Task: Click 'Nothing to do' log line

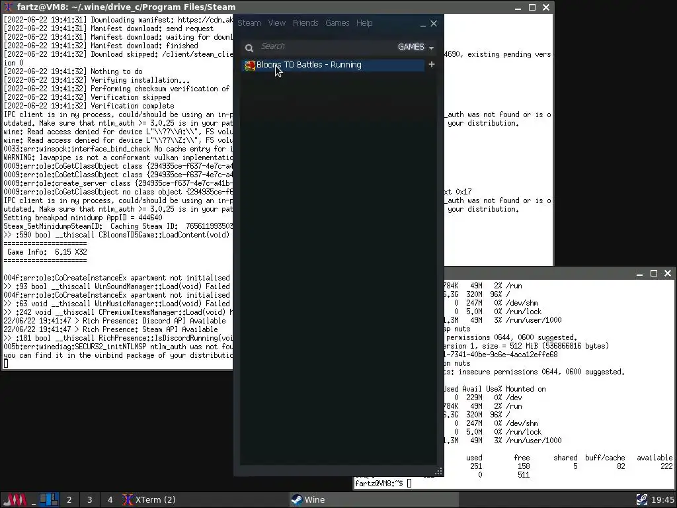Action: pyautogui.click(x=116, y=71)
